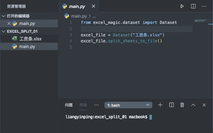The width and height of the screenshot is (213, 133).
Task: Open 工资条.xlsx in the file explorer
Action: 30,39
